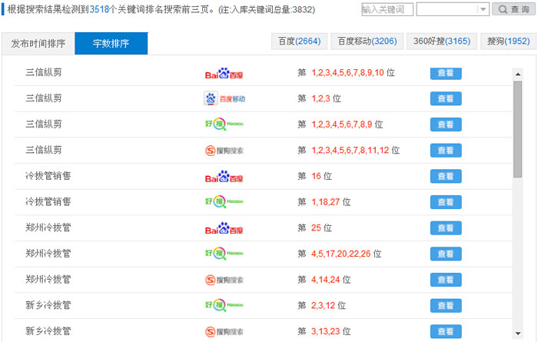Screen dimensions: 538x342
Task: Click Sogou logo in 郑州冷拔管 row
Action: (x=224, y=280)
